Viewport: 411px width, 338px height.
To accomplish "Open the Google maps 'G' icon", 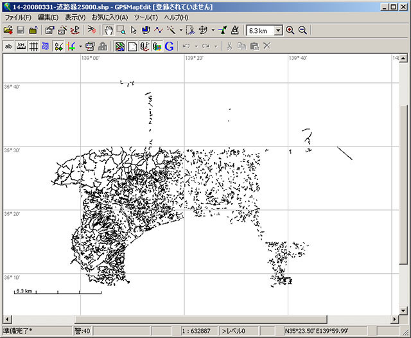I will [169, 46].
